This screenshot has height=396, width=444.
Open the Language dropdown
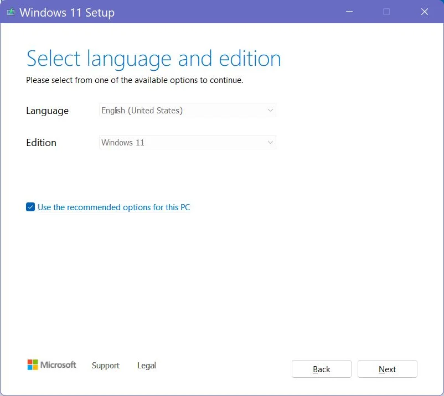(188, 110)
